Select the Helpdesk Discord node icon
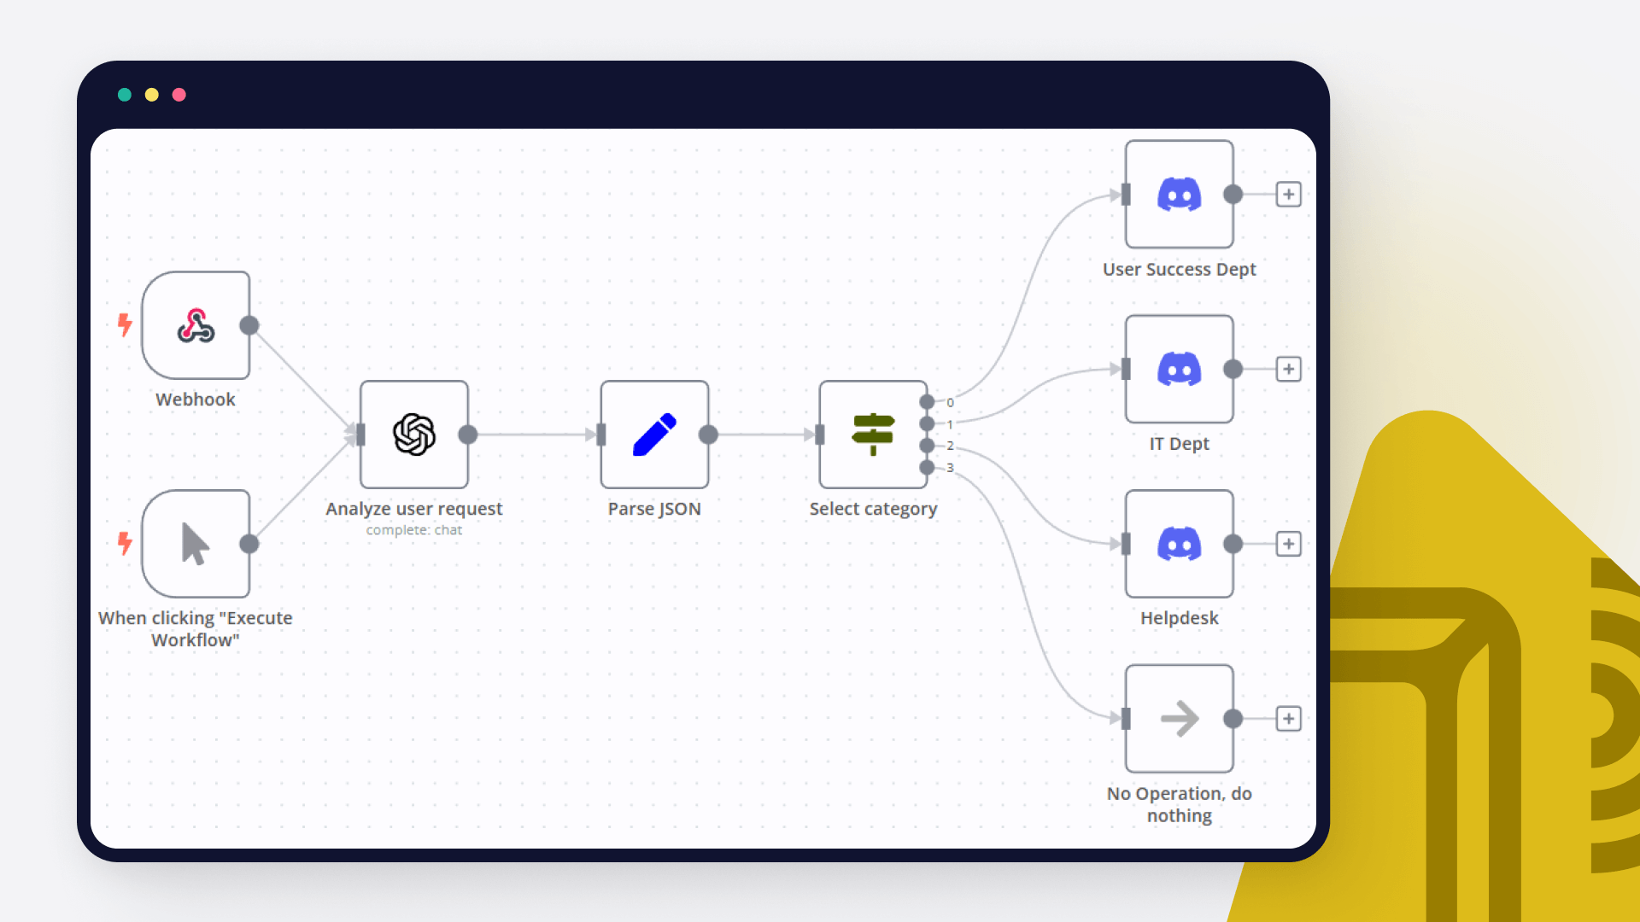 point(1180,544)
